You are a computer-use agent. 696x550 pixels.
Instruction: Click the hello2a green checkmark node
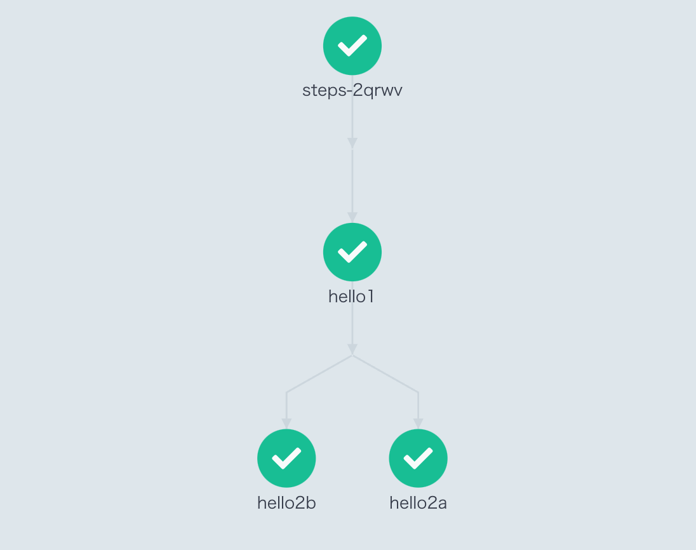click(x=418, y=458)
